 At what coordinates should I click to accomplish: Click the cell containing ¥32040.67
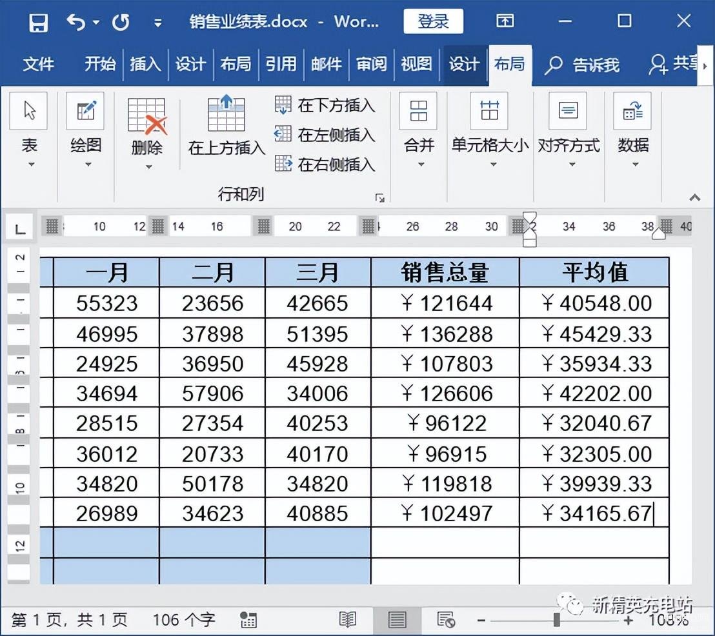pyautogui.click(x=594, y=423)
